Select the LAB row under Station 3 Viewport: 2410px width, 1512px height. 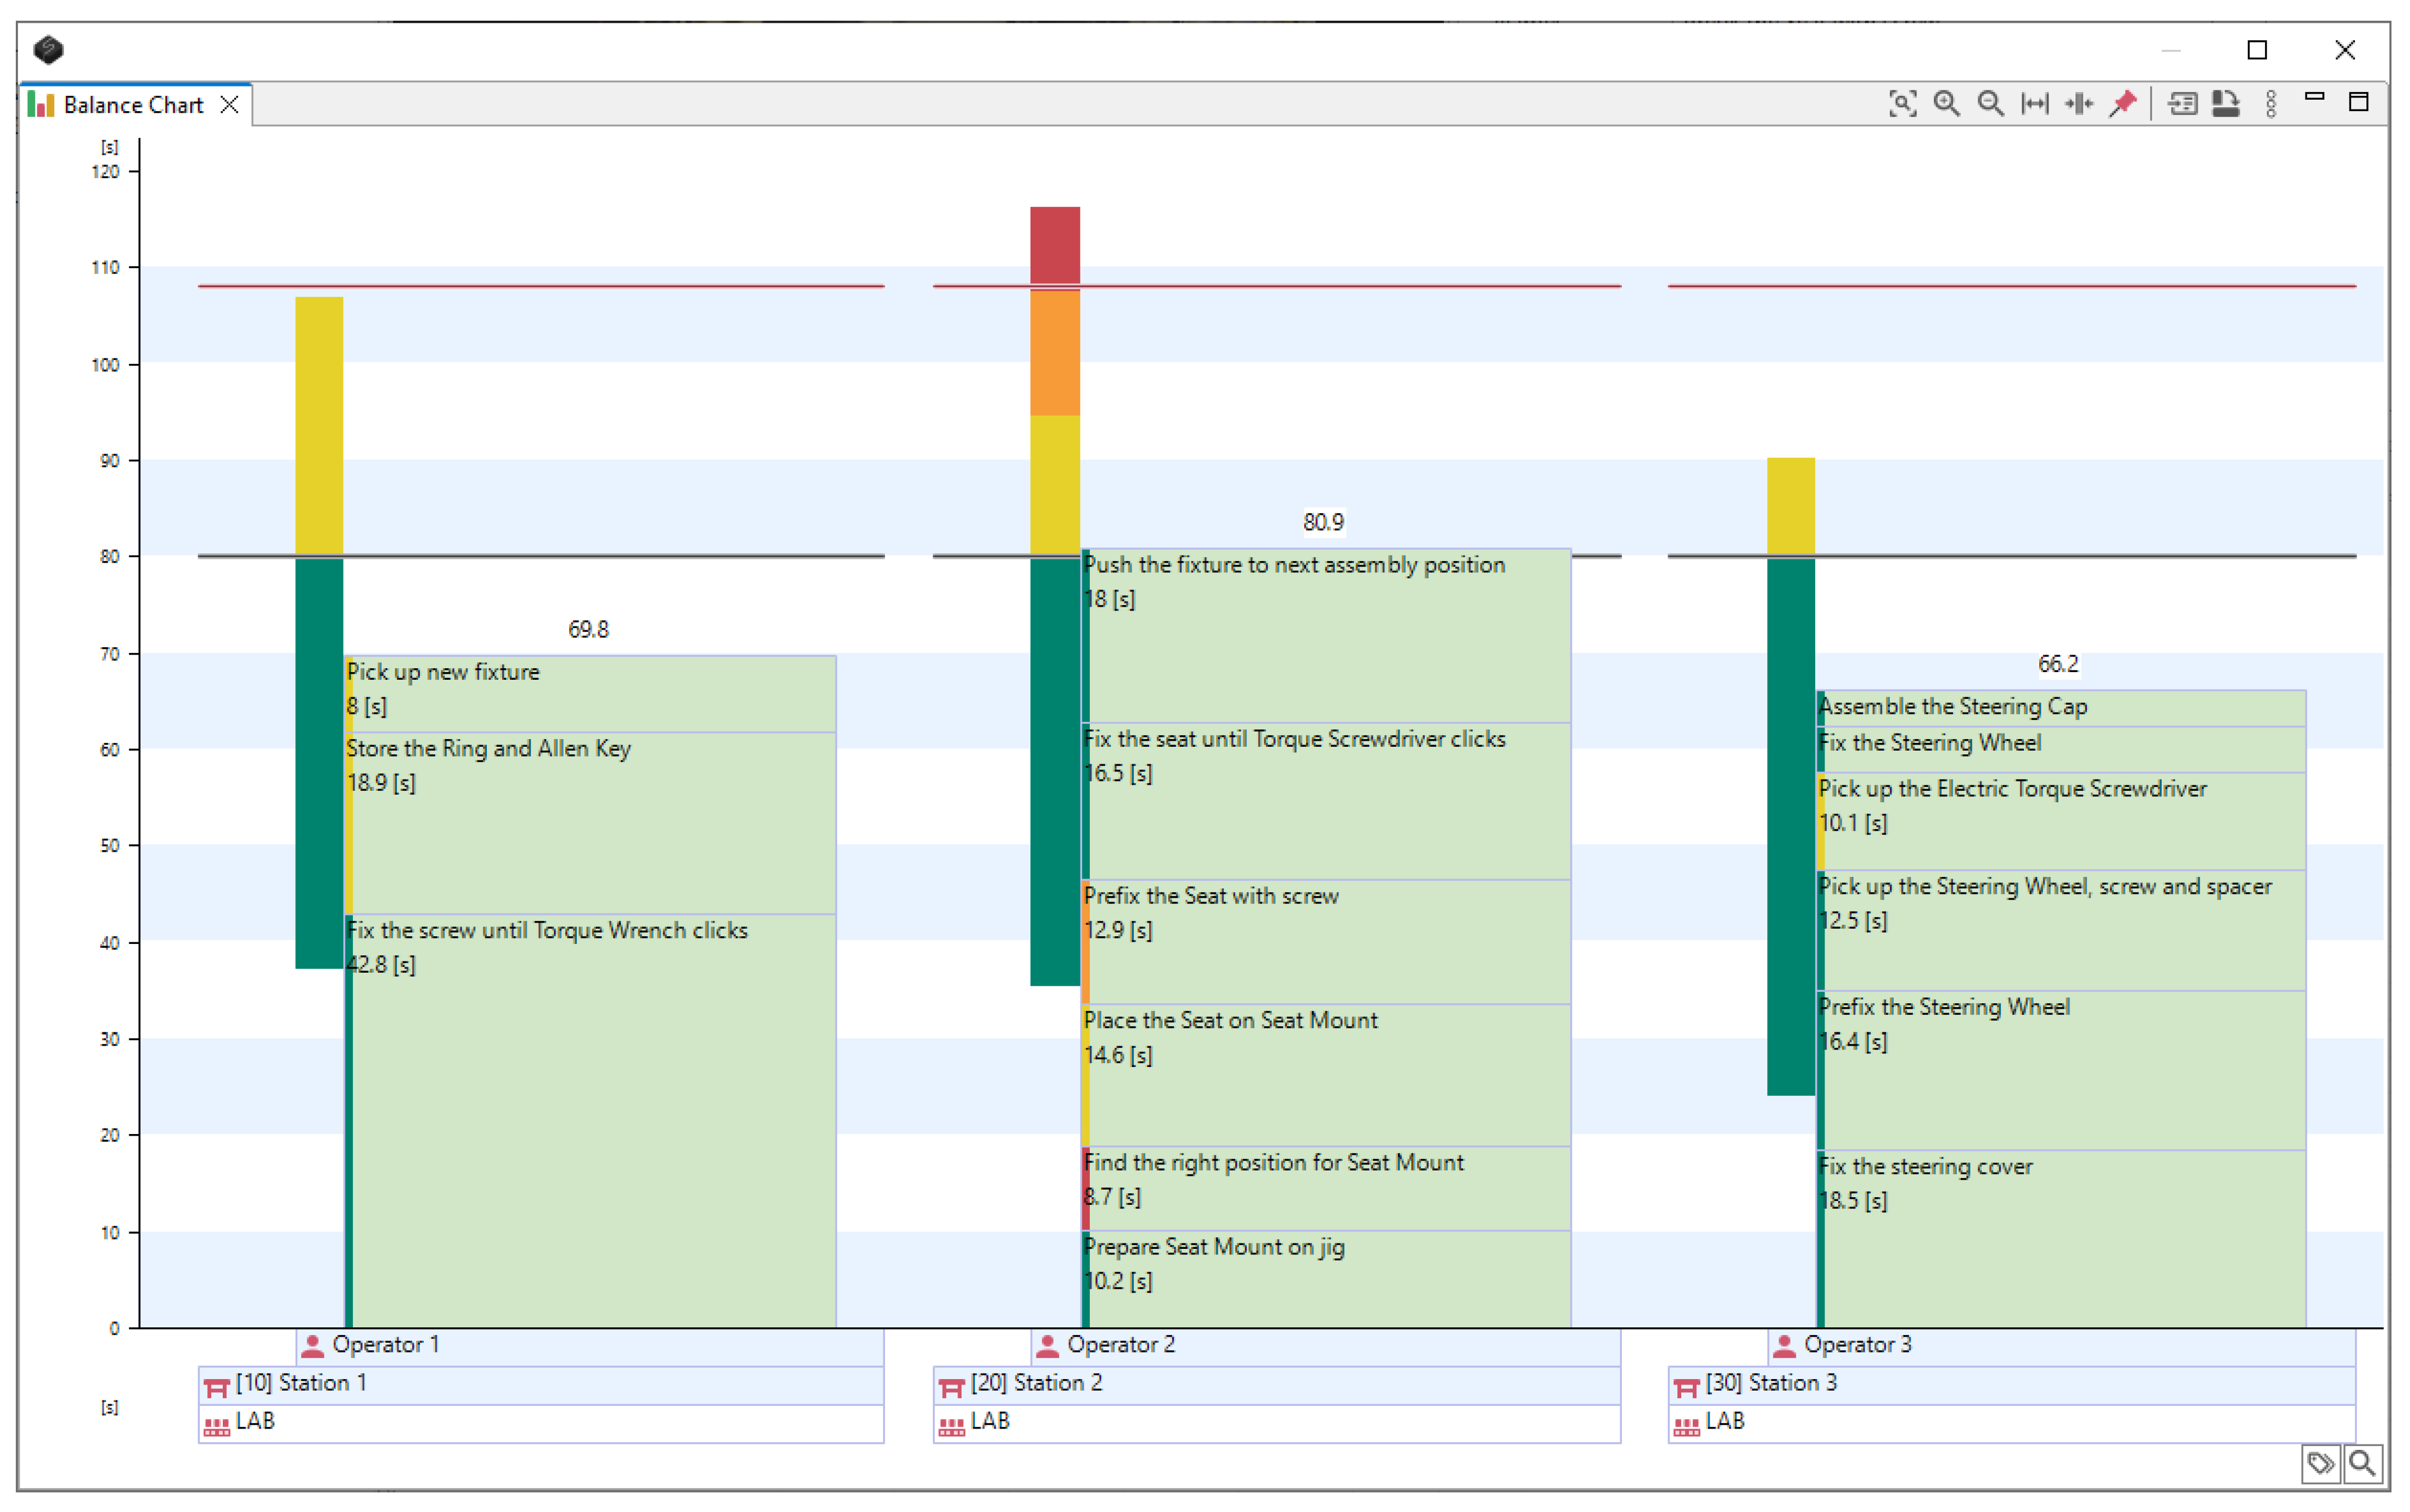click(x=1725, y=1421)
